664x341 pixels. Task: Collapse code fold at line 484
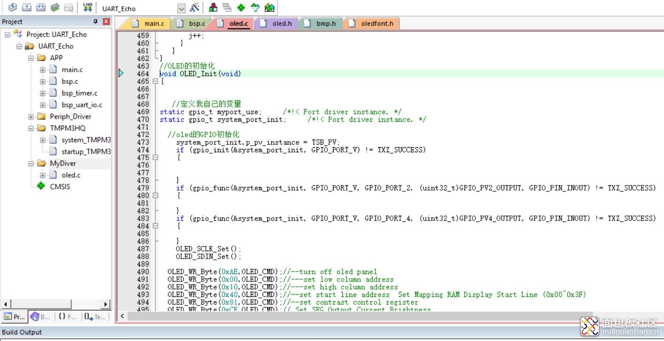pyautogui.click(x=155, y=226)
